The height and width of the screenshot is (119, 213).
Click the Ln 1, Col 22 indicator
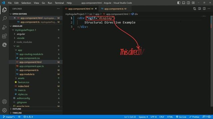(130, 117)
